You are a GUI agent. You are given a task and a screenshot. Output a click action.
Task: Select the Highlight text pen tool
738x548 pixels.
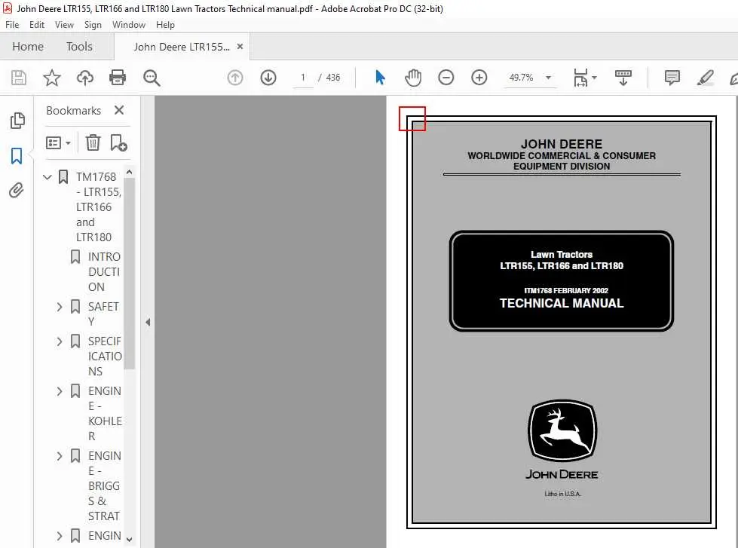click(706, 77)
